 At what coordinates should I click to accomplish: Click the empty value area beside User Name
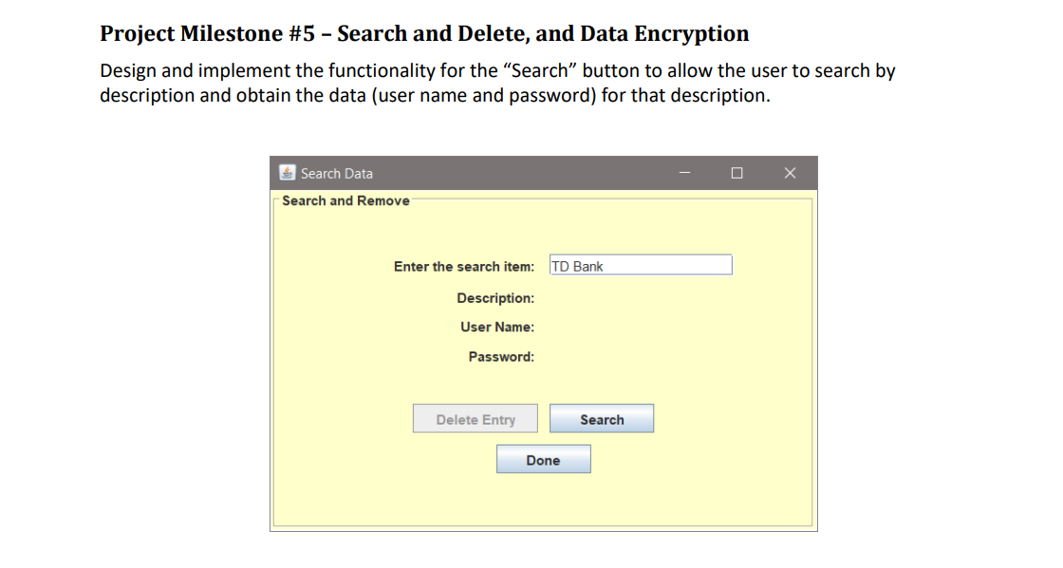tap(641, 327)
